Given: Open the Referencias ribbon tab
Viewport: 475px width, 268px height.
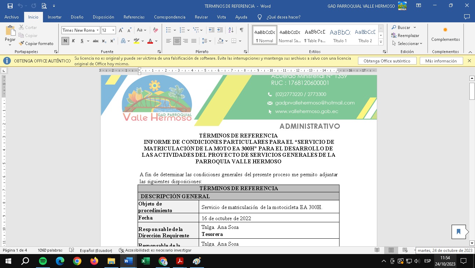Looking at the screenshot, I should (x=134, y=17).
